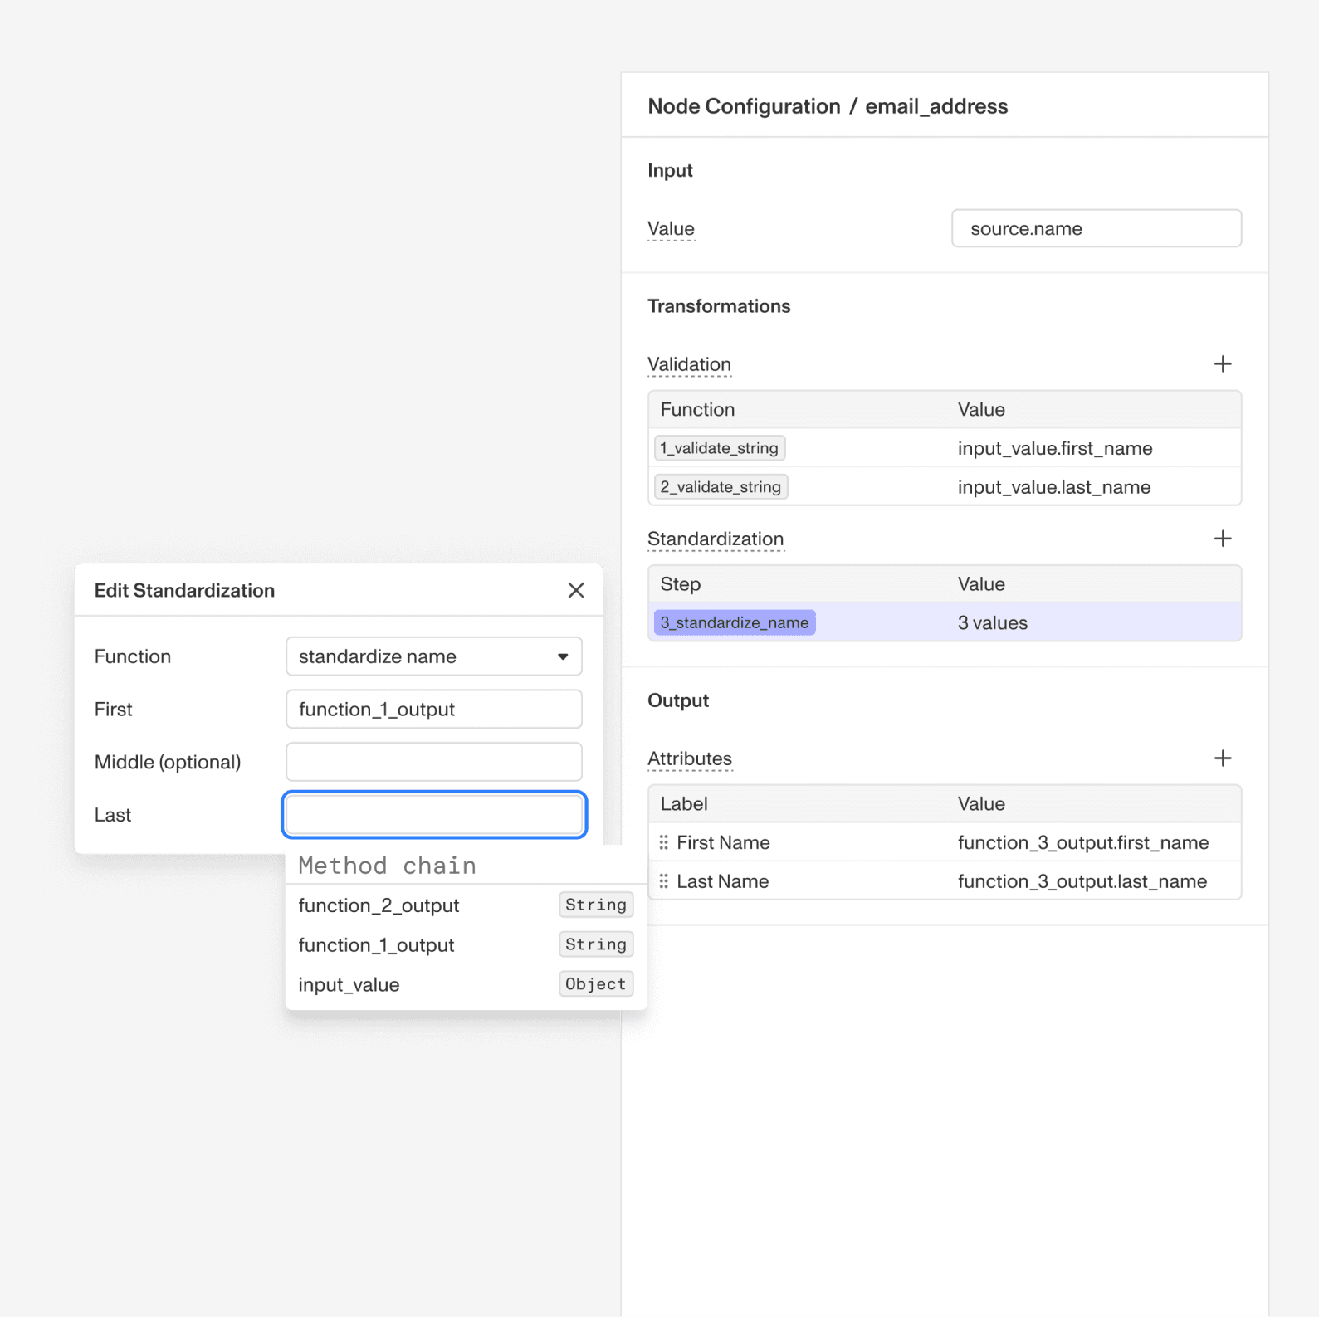Click the Validation section label

[x=689, y=364]
